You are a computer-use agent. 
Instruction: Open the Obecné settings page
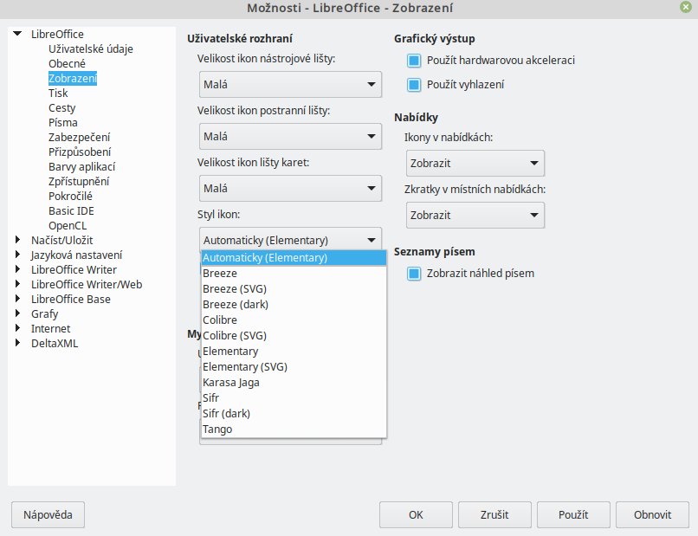67,64
